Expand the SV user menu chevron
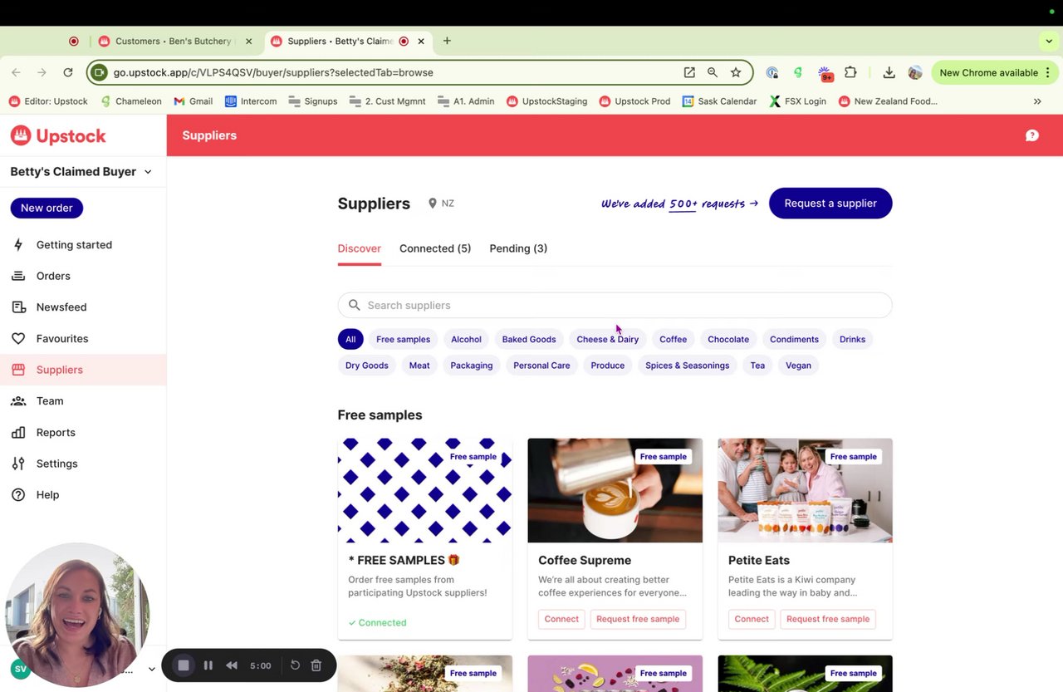 pyautogui.click(x=152, y=669)
